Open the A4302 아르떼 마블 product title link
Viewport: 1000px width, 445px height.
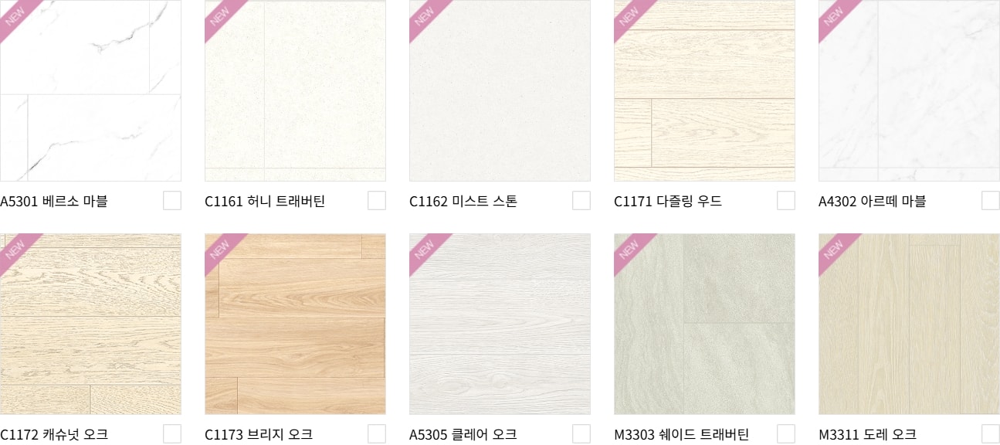(x=872, y=202)
